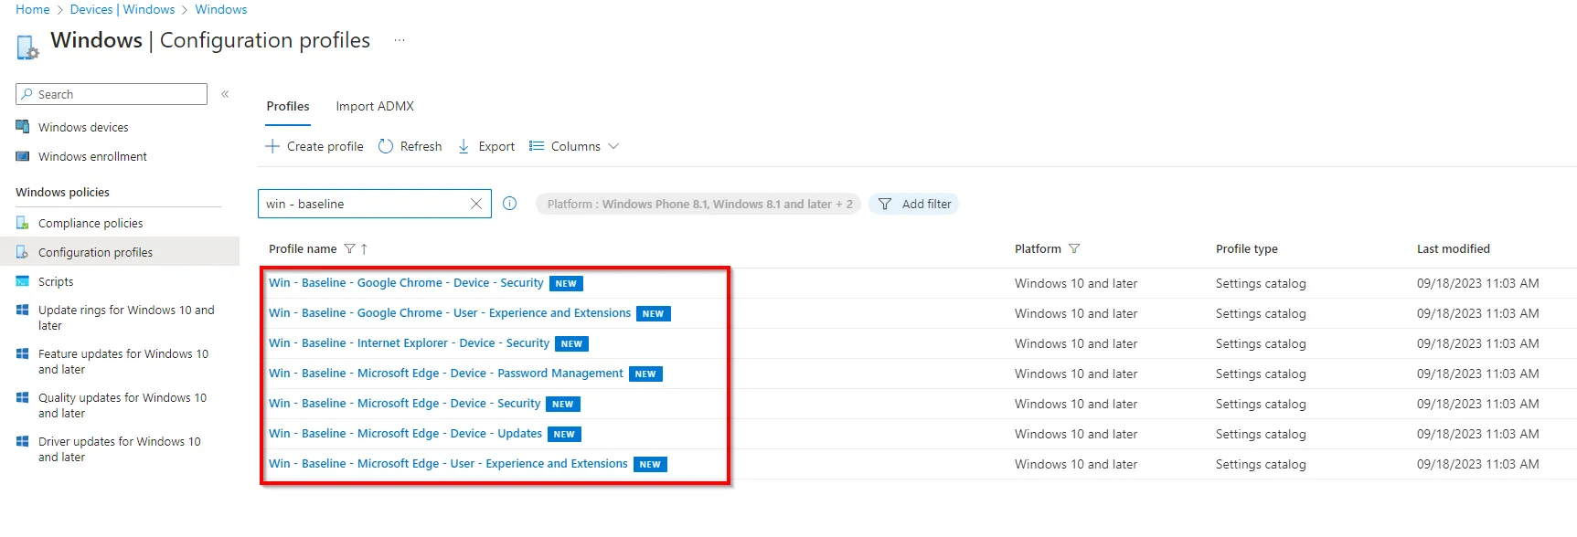Viewport: 1577px width, 537px height.
Task: Open Scripts in sidebar
Action: (56, 281)
